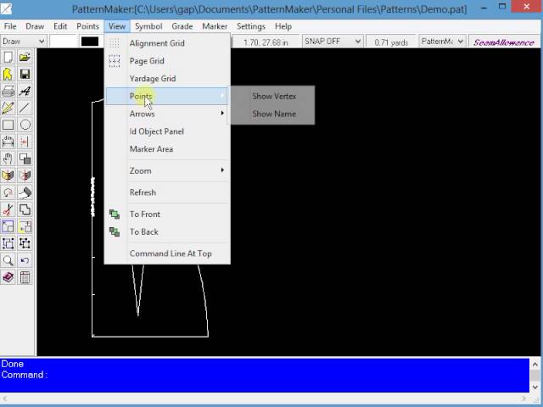Select the straight line tool

coord(25,108)
